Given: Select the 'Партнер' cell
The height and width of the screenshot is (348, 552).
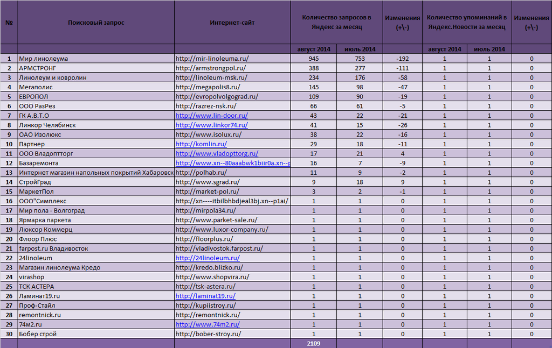Looking at the screenshot, I should [x=96, y=144].
